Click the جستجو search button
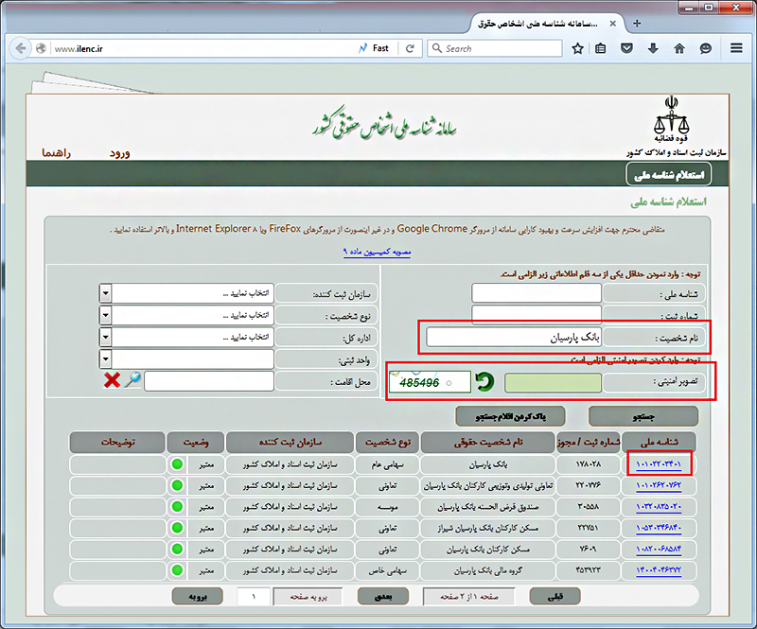757x629 pixels. tap(643, 416)
